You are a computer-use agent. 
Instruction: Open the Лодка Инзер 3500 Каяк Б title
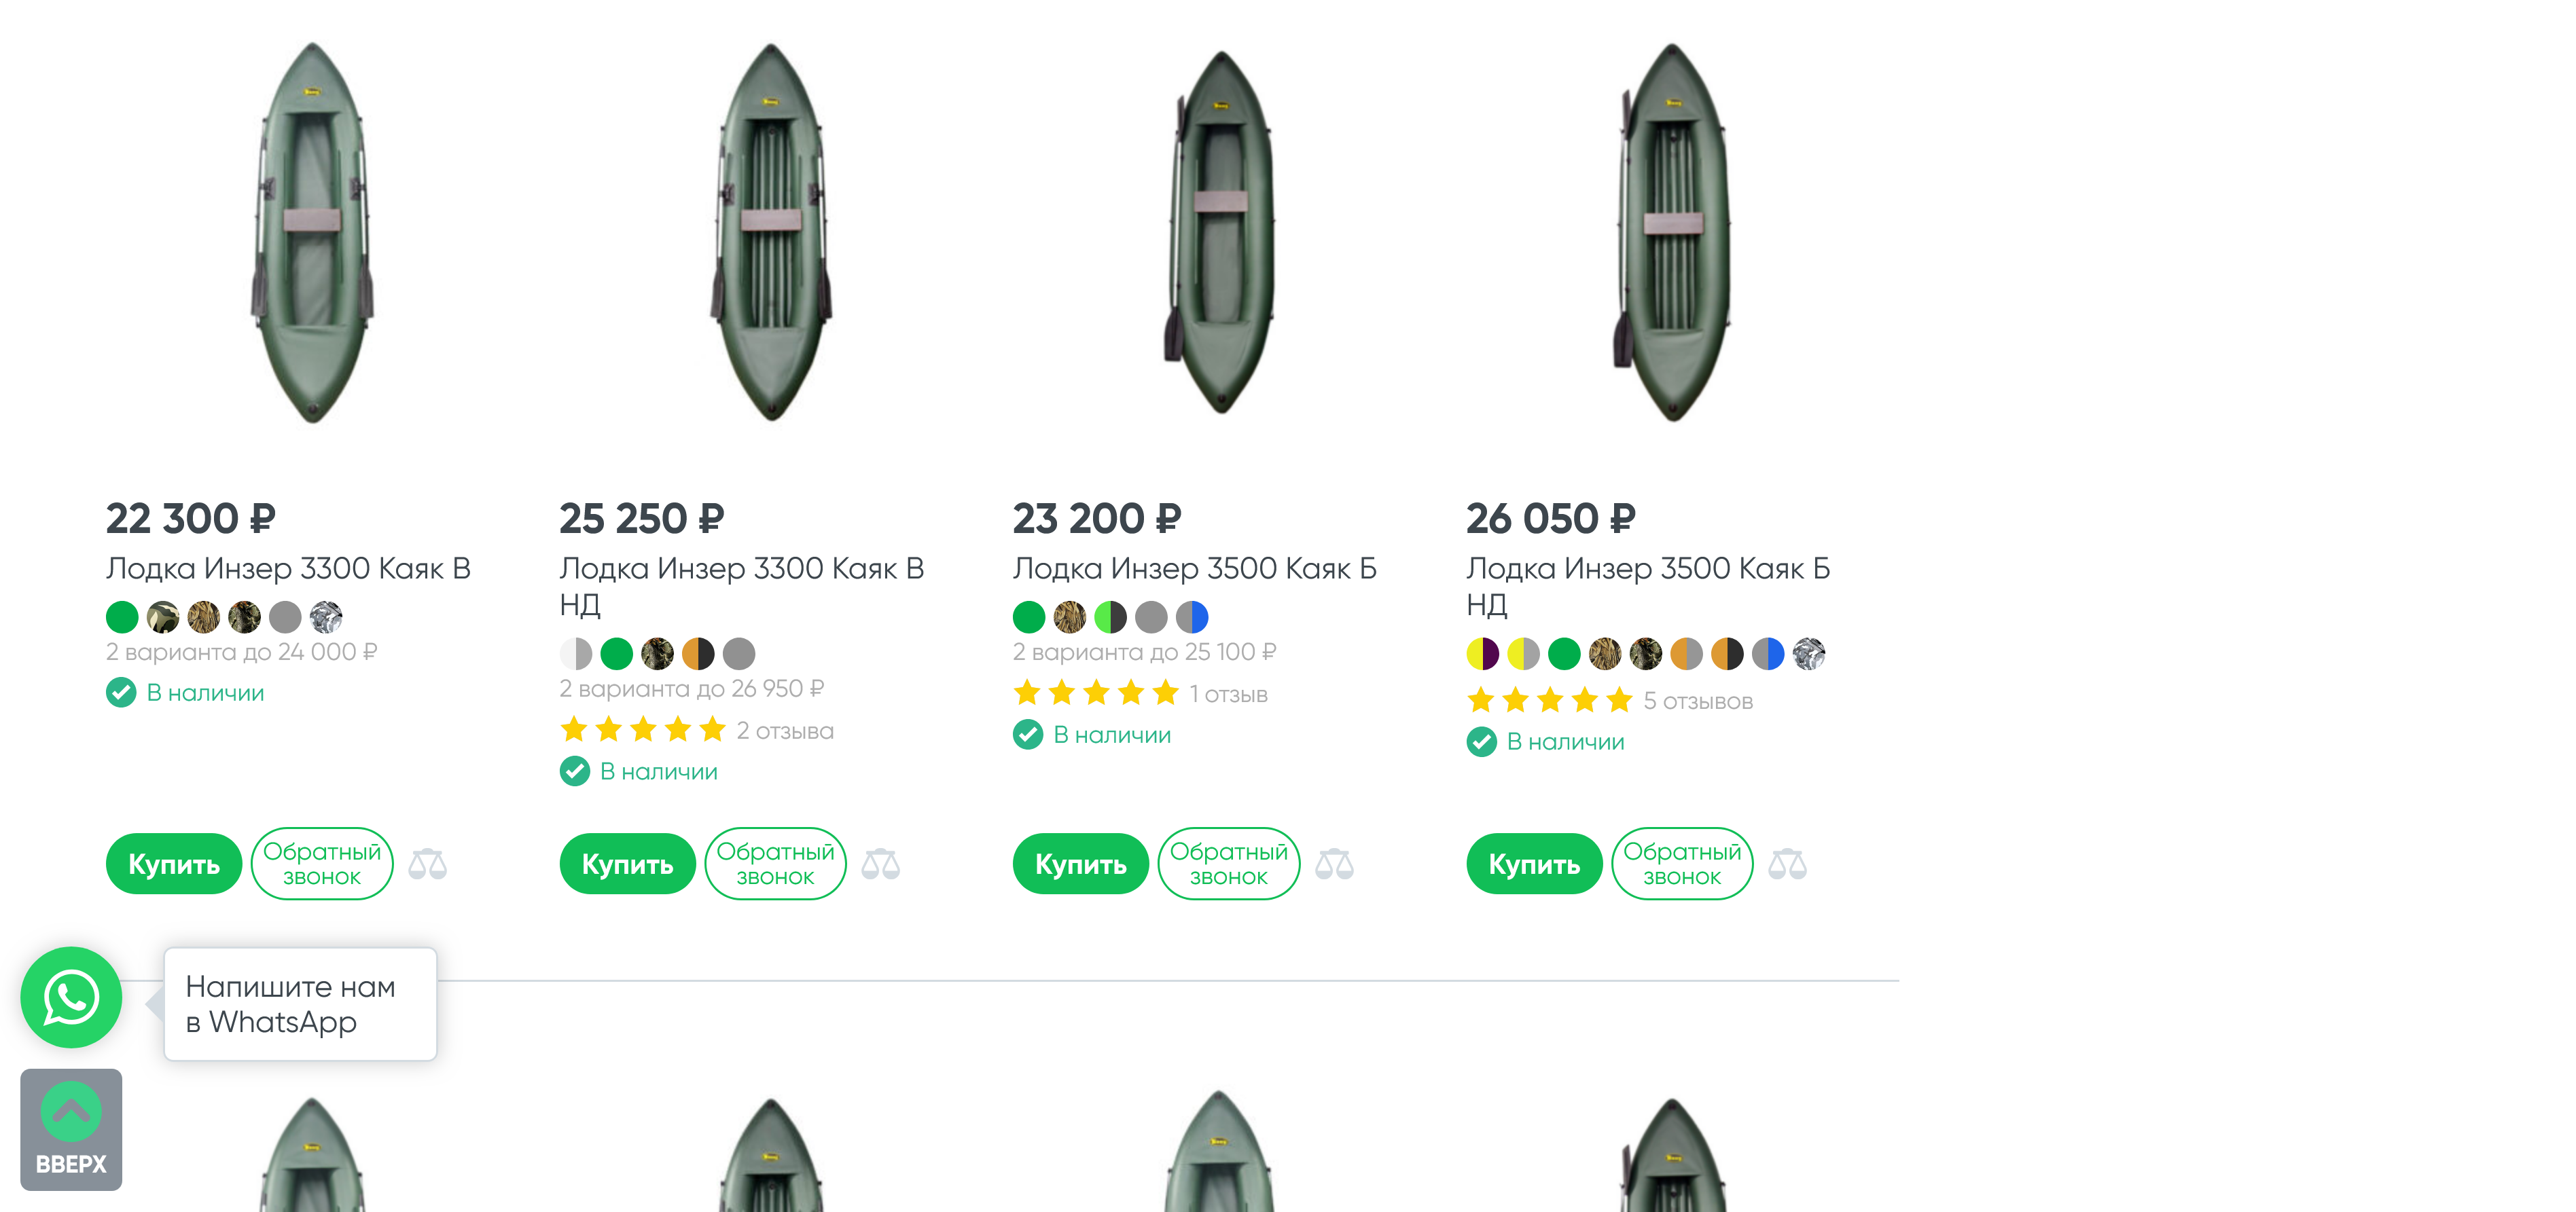[x=1194, y=568]
